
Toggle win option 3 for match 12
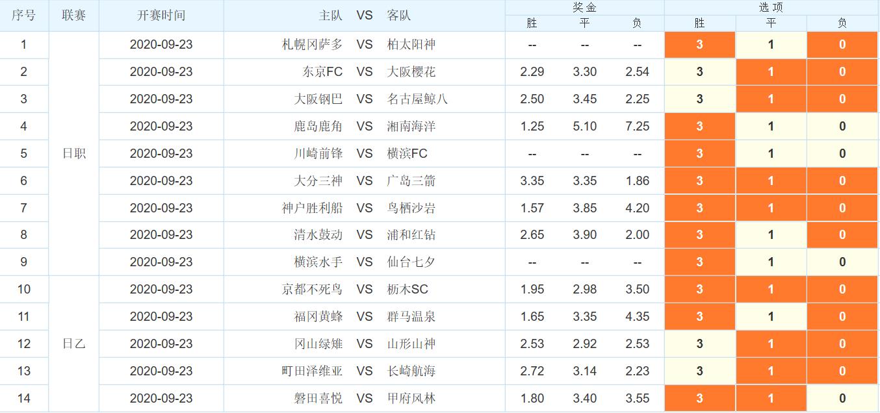point(700,344)
